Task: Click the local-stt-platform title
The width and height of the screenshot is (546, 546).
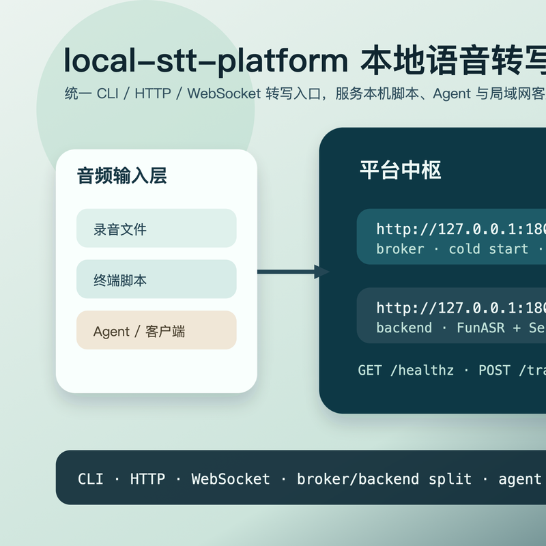Action: 205,61
